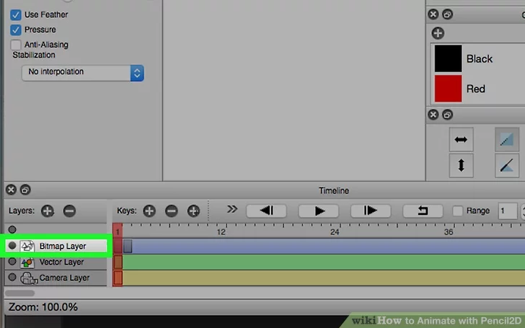This screenshot has height=328, width=525.
Task: Click the frame 1 playhead marker
Action: (118, 230)
